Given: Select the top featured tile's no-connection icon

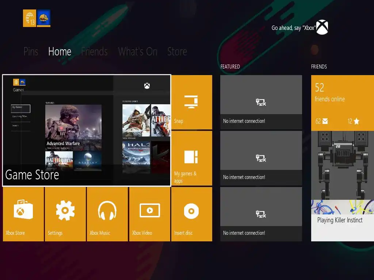Looking at the screenshot, I should coord(261,102).
